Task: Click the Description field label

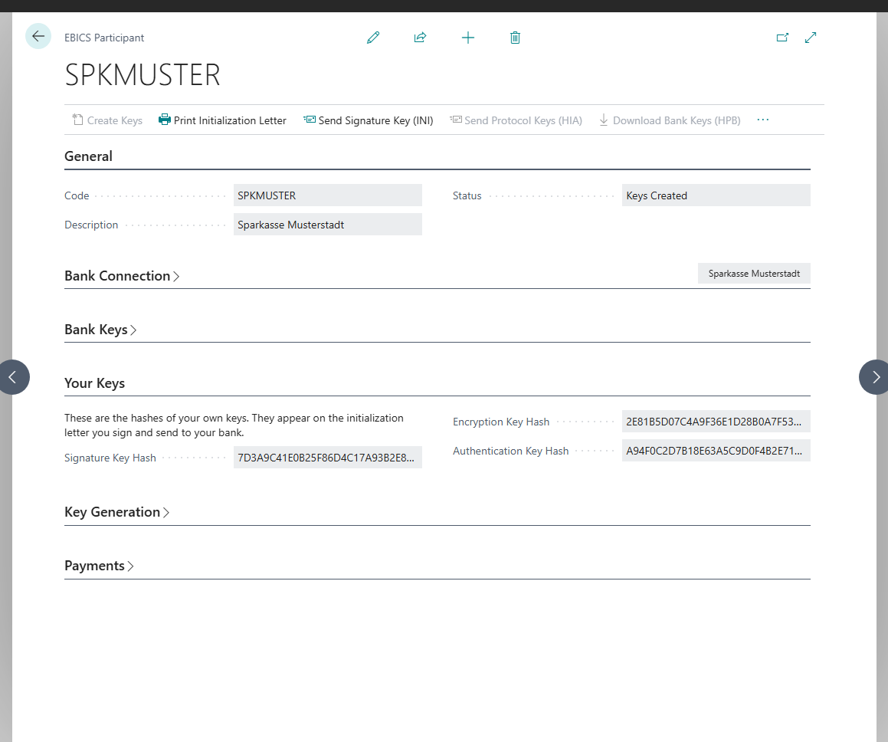Action: tap(91, 225)
